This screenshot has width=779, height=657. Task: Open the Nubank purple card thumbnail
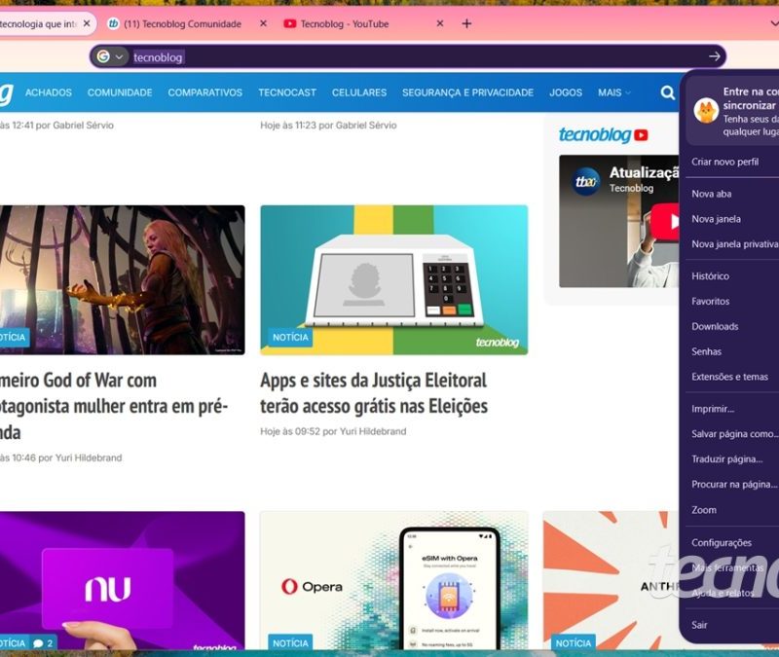click(x=123, y=580)
